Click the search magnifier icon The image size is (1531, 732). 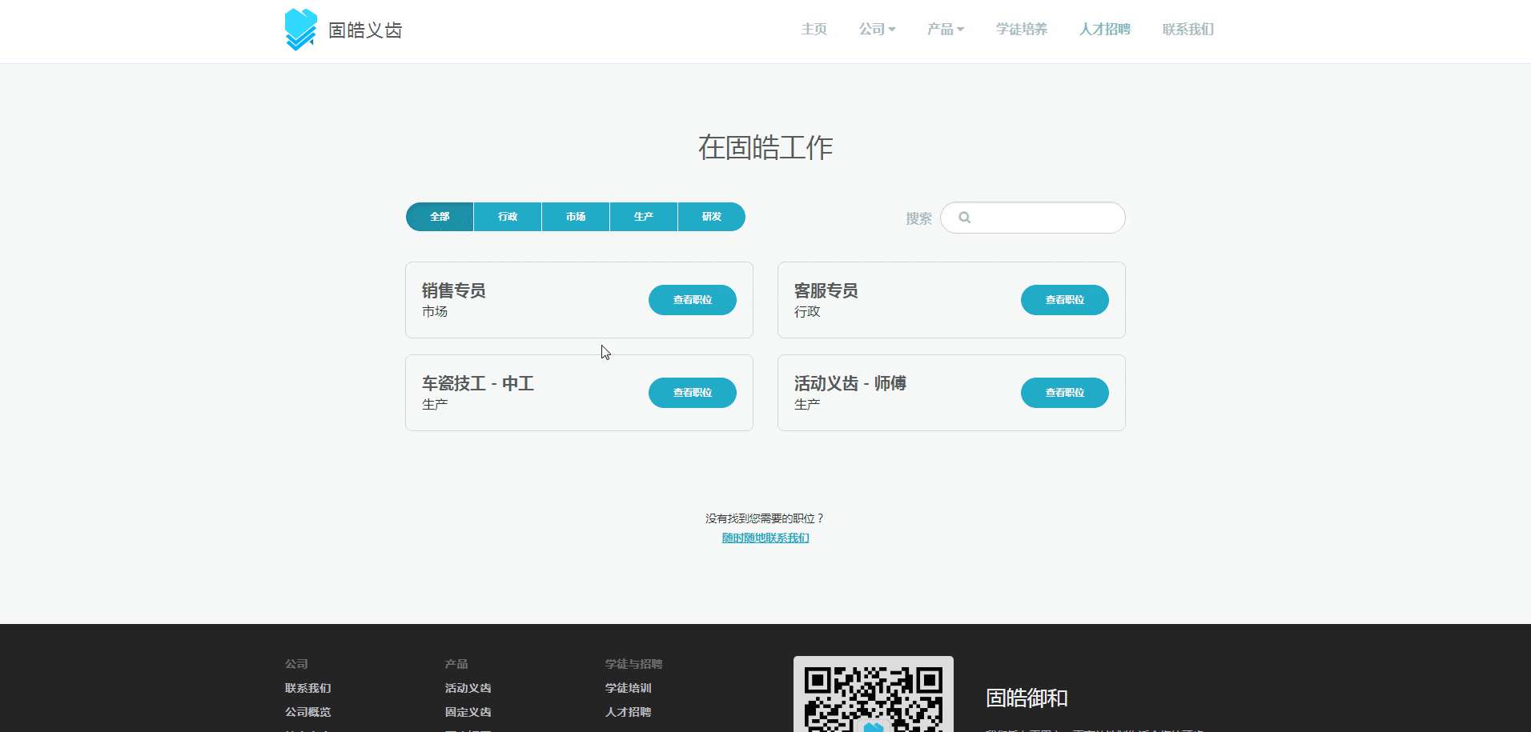pos(964,218)
